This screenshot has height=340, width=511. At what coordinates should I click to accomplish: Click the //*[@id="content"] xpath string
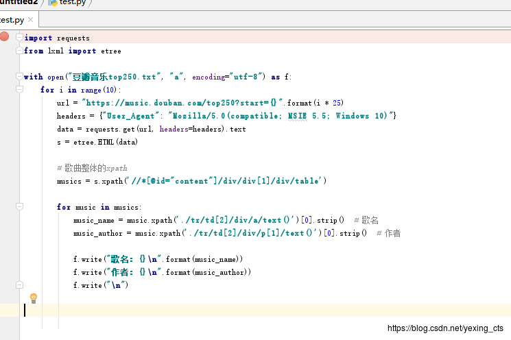pos(226,181)
